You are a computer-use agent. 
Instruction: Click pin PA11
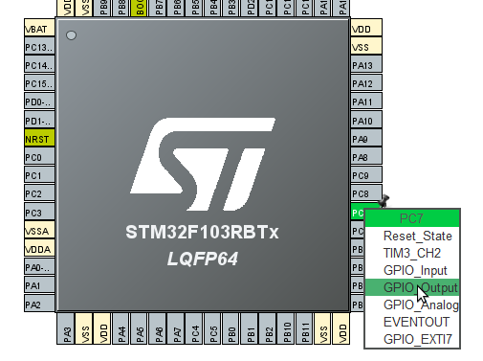pos(366,102)
